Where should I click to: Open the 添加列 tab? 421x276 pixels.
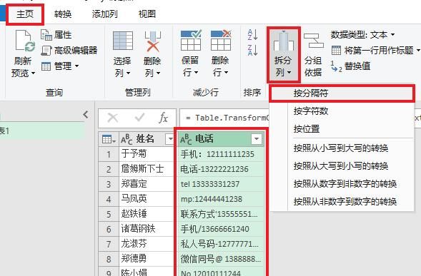click(x=104, y=14)
